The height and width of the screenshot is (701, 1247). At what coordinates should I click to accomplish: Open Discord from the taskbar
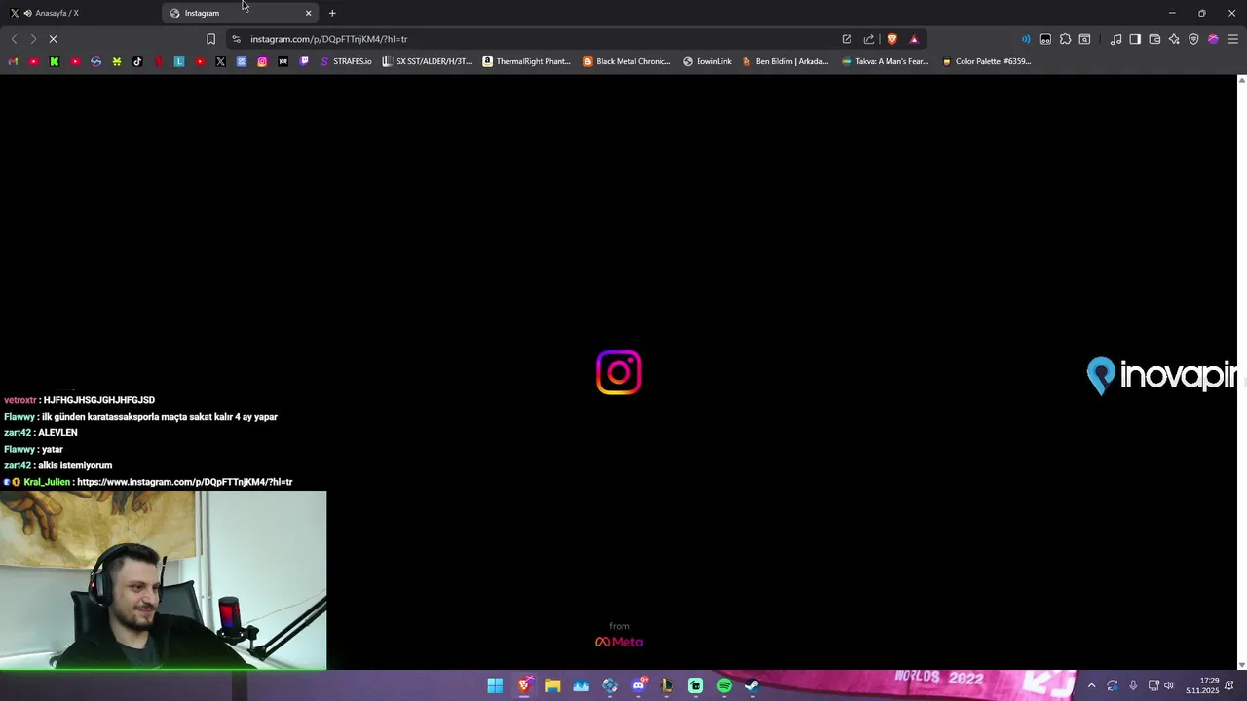[638, 685]
